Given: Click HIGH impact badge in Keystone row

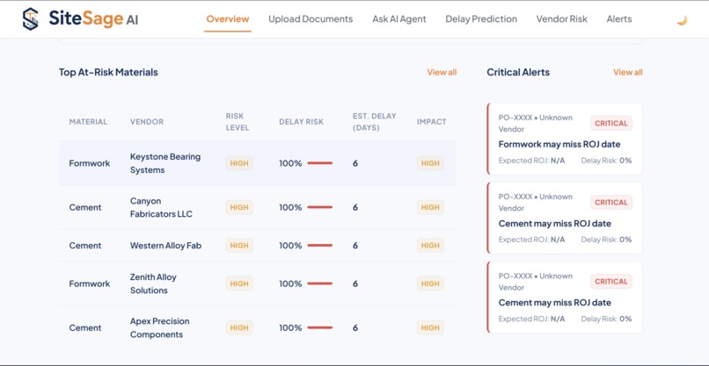Looking at the screenshot, I should (430, 163).
